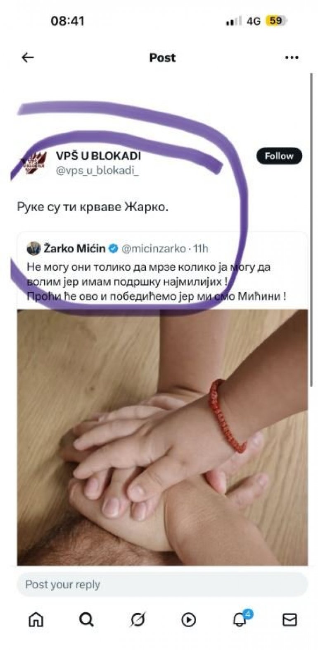The height and width of the screenshot is (650, 318).
Task: Open Žarko Mićin's quoted profile avatar
Action: 33,249
